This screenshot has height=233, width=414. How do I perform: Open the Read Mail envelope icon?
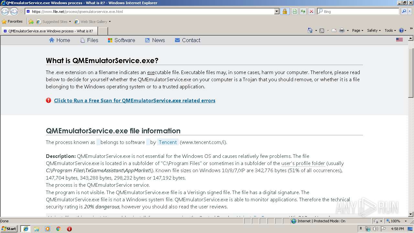(x=334, y=30)
